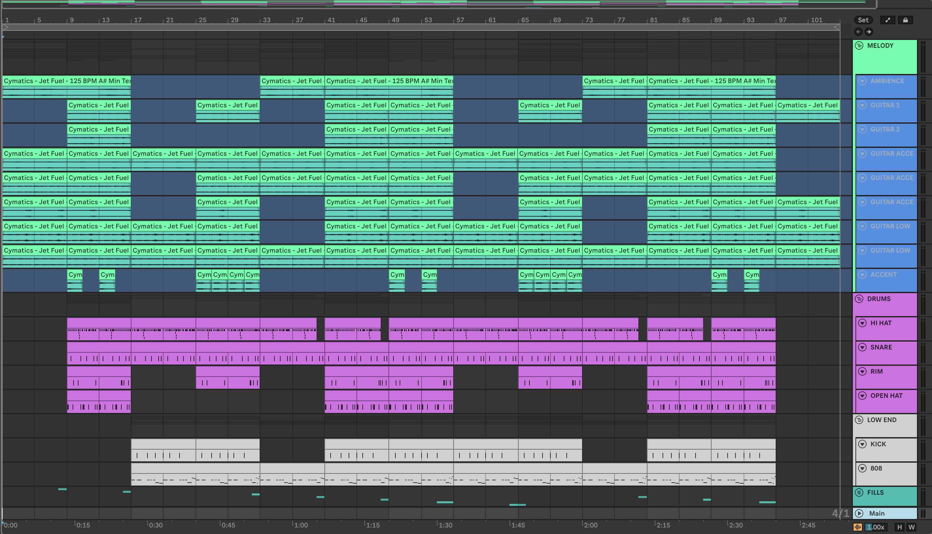Unfold the SNARE track
Viewport: 932px width, 534px height.
click(x=862, y=347)
